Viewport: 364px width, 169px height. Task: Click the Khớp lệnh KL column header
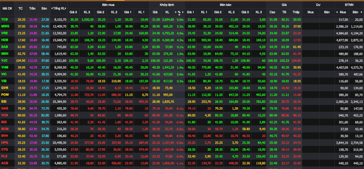(x=167, y=12)
